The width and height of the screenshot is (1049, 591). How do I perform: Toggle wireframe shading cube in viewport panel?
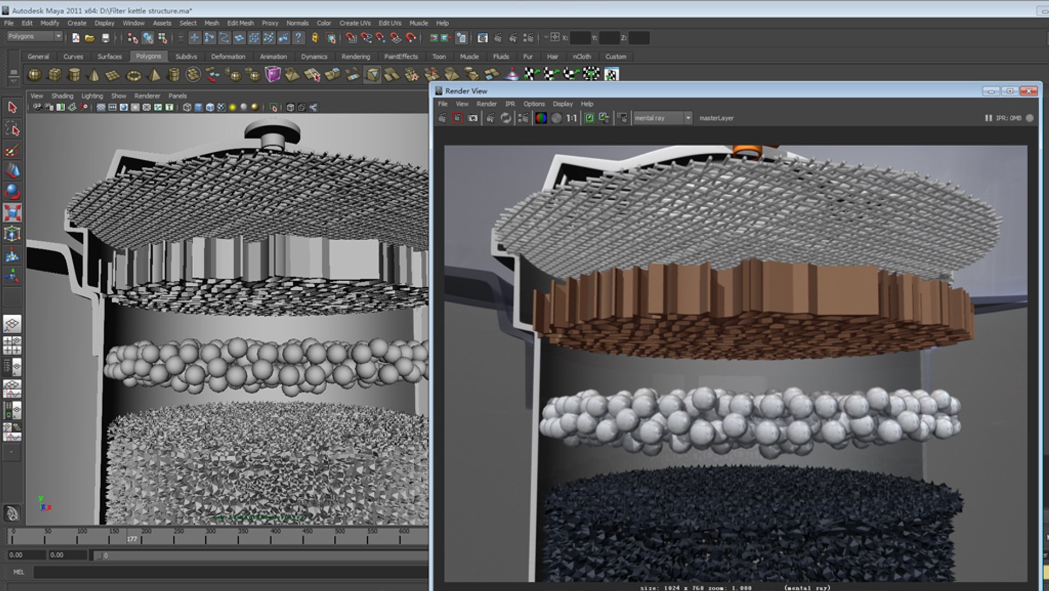point(187,107)
